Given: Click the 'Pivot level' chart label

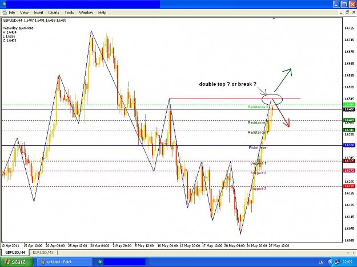Looking at the screenshot, I should pyautogui.click(x=258, y=147).
